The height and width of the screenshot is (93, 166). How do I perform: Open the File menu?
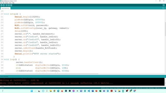click(1, 3)
